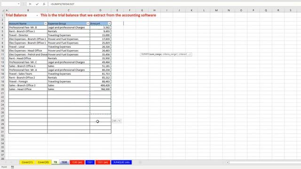This screenshot has height=169, width=301.
Task: Click the Trial Balance title cell
Action: (x=16, y=15)
